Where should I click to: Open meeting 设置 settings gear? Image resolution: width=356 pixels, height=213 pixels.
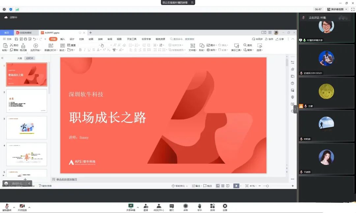225,206
